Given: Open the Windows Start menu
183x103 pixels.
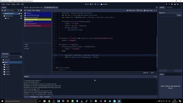Looking at the screenshot, I should [x=2, y=101].
